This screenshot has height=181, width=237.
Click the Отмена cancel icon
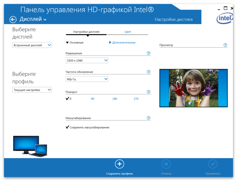pos(166,164)
